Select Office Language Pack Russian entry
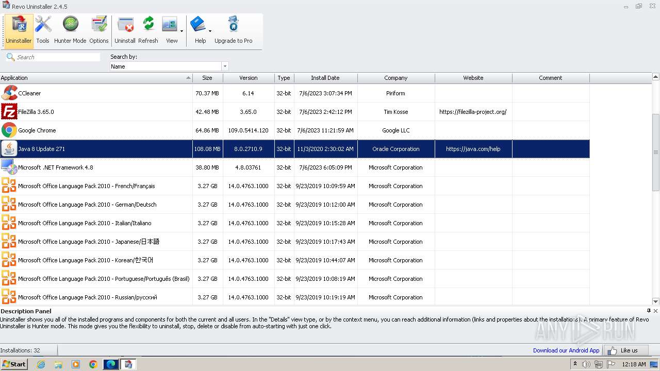This screenshot has width=660, height=371. tap(88, 297)
